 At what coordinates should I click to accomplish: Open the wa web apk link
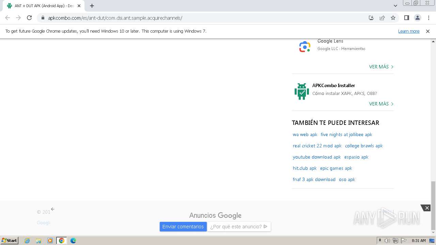(x=305, y=134)
